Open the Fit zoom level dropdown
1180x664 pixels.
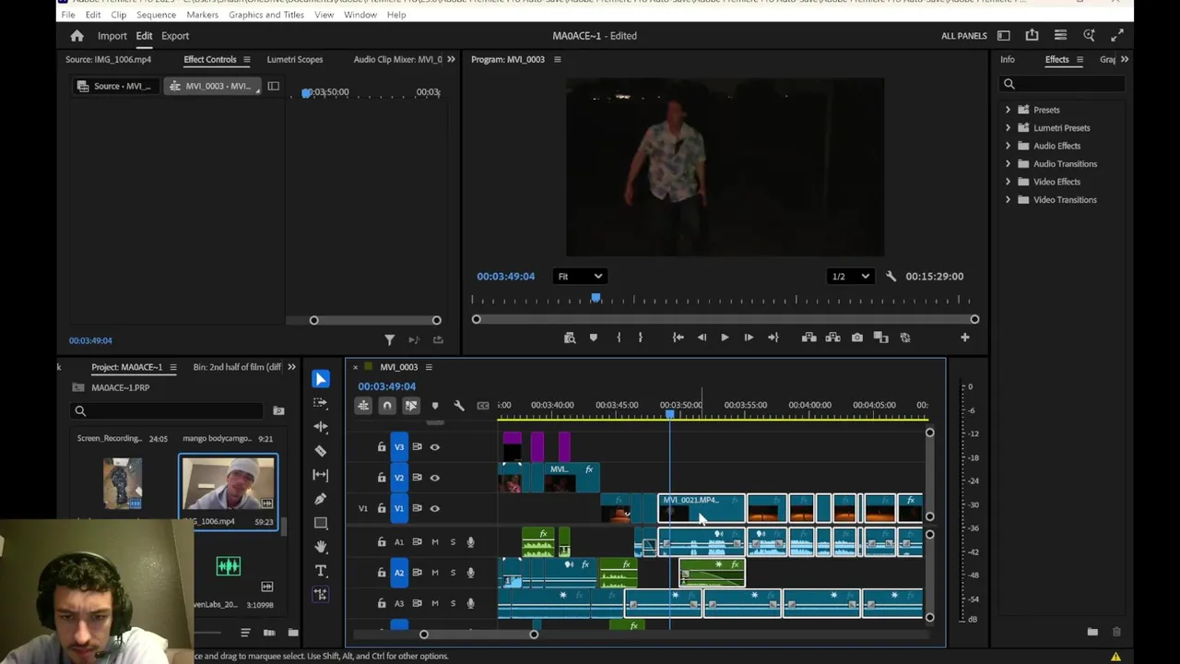[x=579, y=277]
